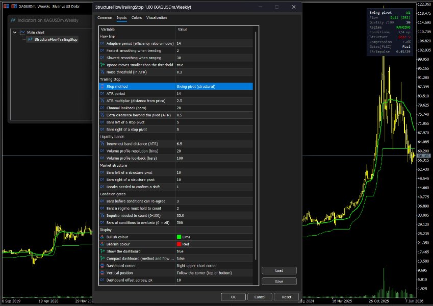Click the Save button
Viewport: 433px width, 306px height.
click(x=279, y=282)
